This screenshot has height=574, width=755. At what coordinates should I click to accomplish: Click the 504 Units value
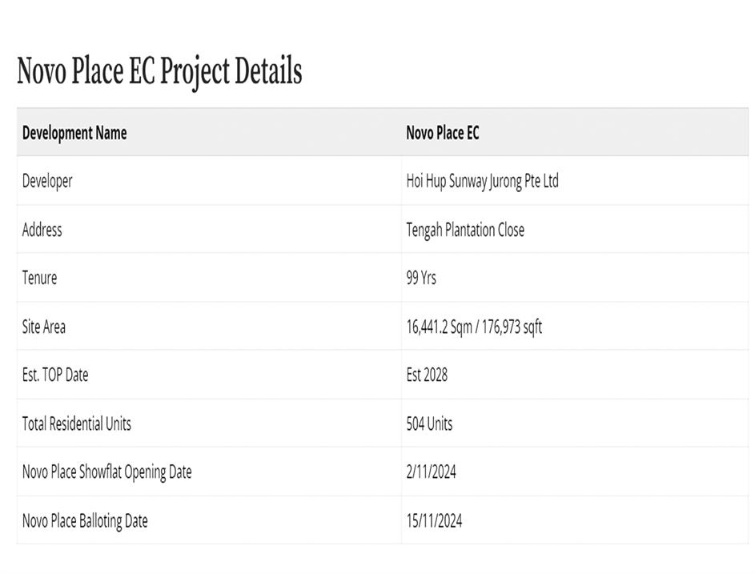(x=429, y=423)
